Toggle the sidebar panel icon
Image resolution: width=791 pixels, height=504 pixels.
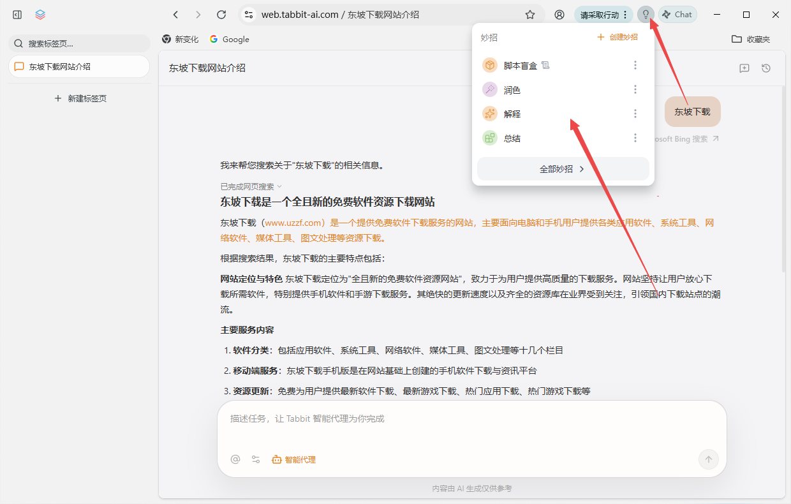[17, 15]
